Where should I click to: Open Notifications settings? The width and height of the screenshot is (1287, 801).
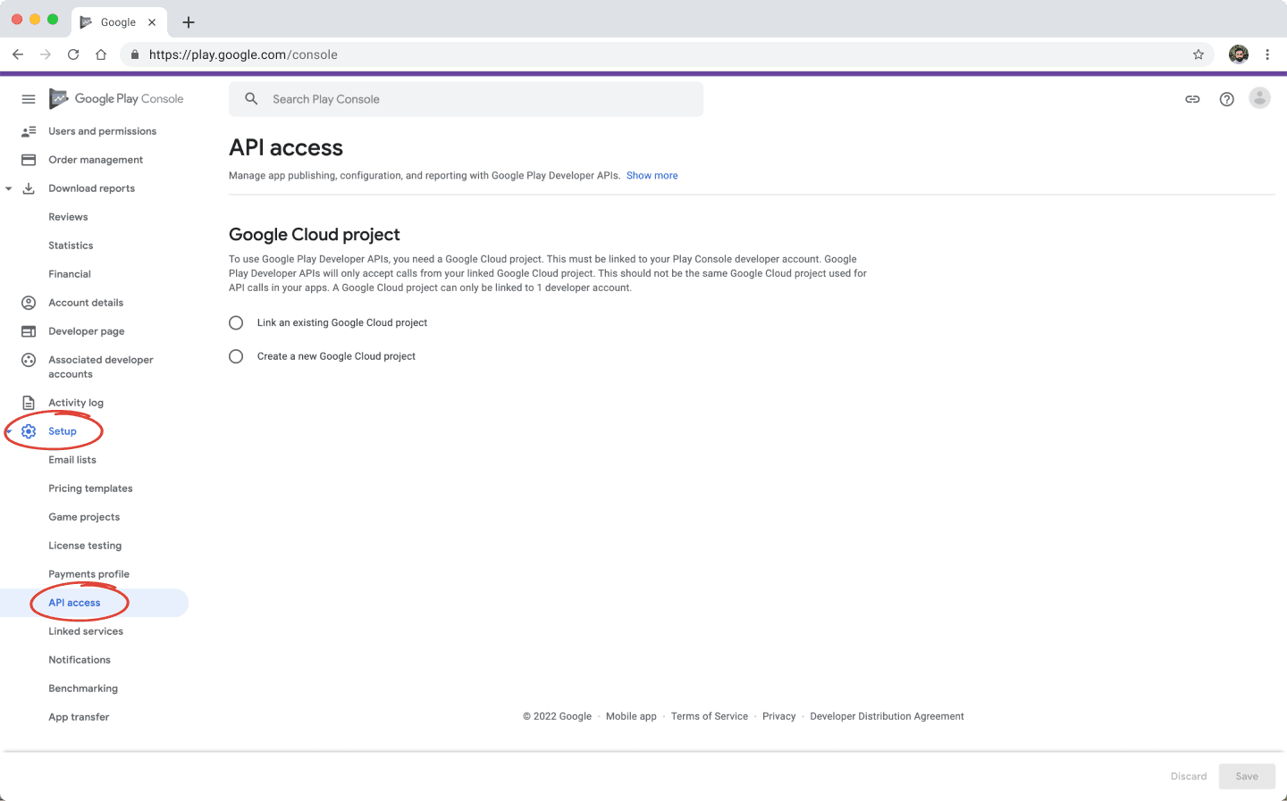coord(80,660)
